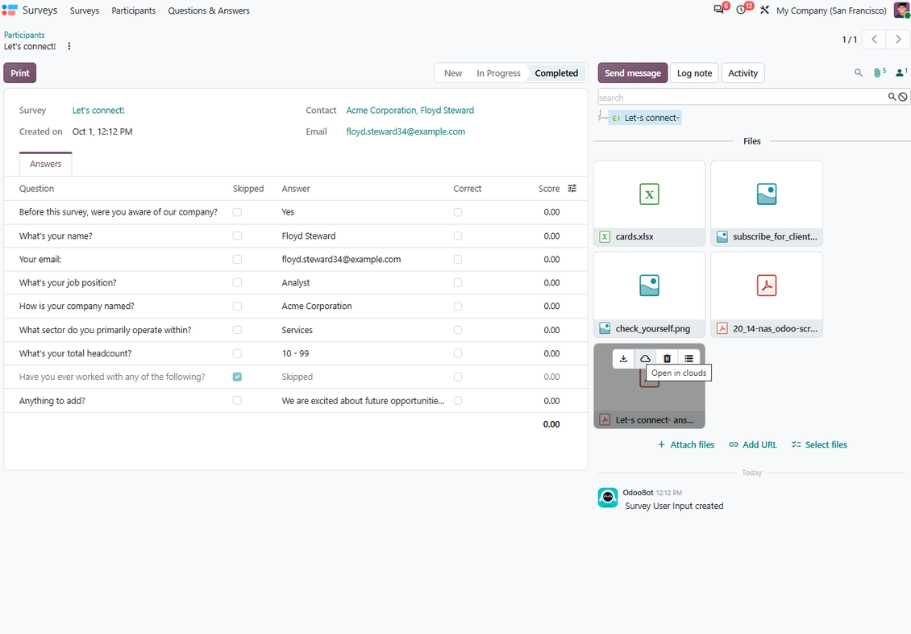Open Questions & Answers menu
The width and height of the screenshot is (911, 634).
tap(209, 10)
